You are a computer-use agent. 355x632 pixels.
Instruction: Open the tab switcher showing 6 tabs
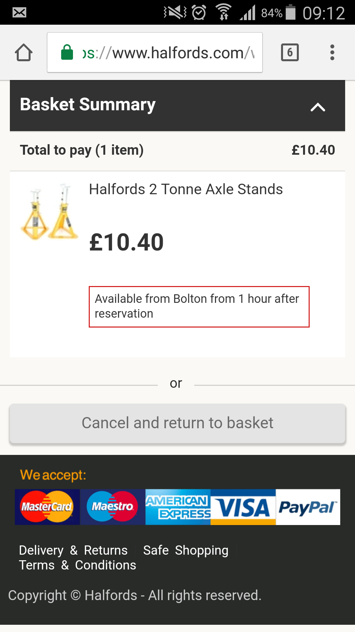pyautogui.click(x=290, y=52)
